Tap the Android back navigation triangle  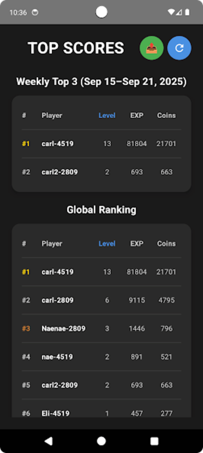point(49,441)
